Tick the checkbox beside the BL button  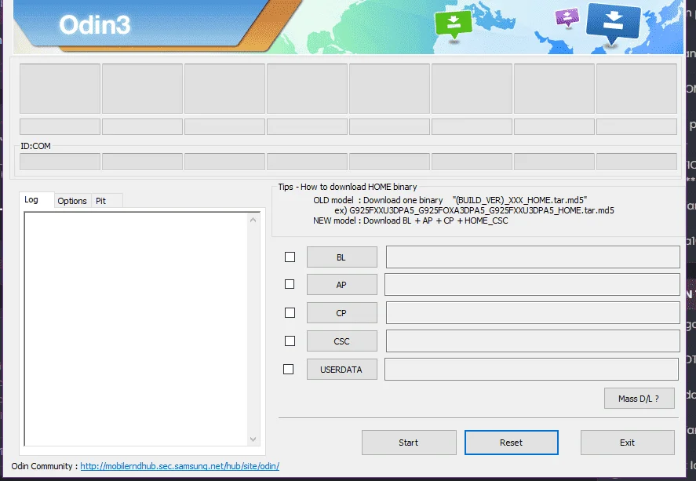pyautogui.click(x=290, y=257)
